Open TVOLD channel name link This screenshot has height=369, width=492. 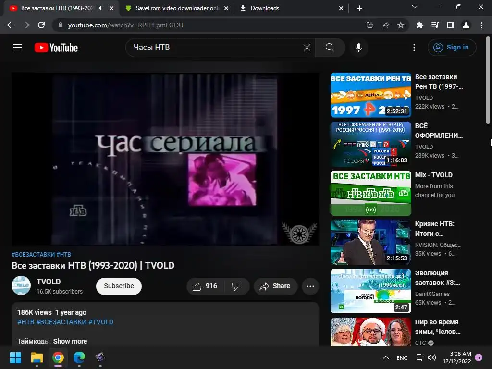pos(49,282)
